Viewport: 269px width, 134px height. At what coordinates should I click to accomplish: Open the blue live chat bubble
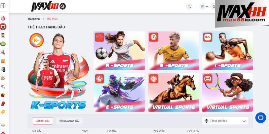pyautogui.click(x=260, y=118)
